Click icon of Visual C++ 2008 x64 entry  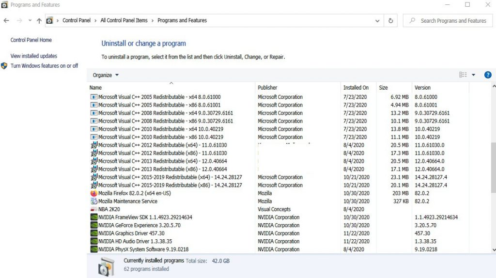pyautogui.click(x=93, y=113)
